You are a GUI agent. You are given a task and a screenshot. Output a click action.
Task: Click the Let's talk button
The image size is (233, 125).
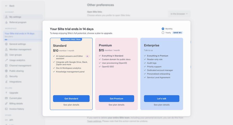click(x=162, y=98)
